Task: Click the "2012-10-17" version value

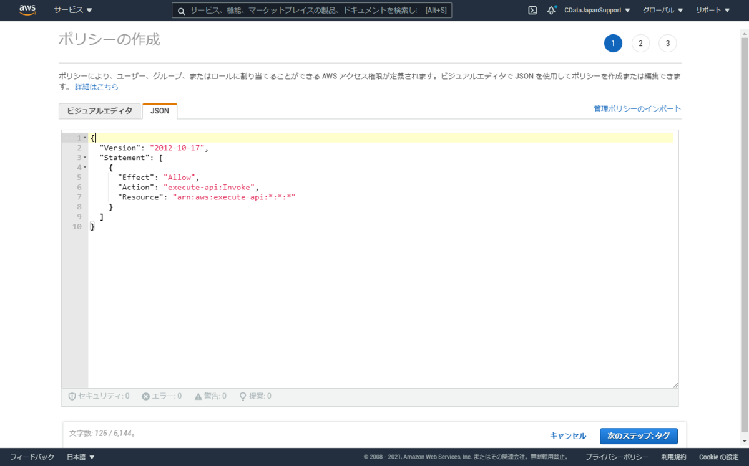Action: point(178,148)
